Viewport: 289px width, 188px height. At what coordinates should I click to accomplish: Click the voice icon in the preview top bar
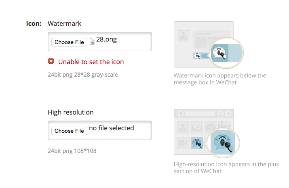180,114
